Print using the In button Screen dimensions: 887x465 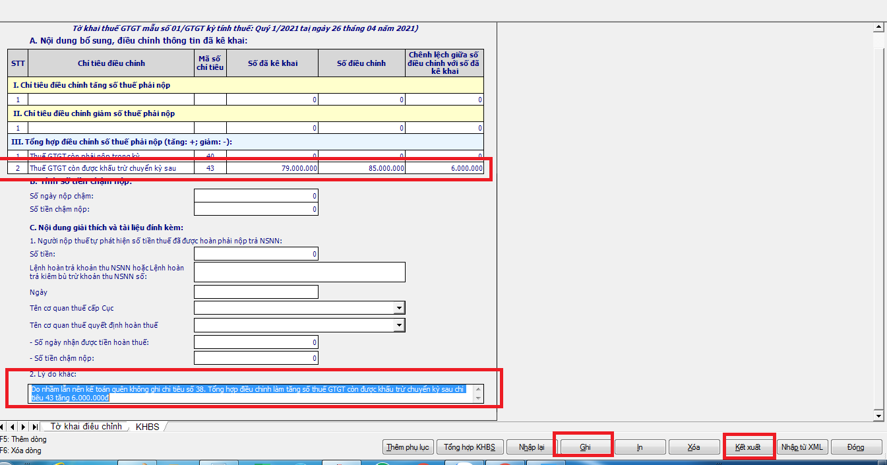point(640,447)
